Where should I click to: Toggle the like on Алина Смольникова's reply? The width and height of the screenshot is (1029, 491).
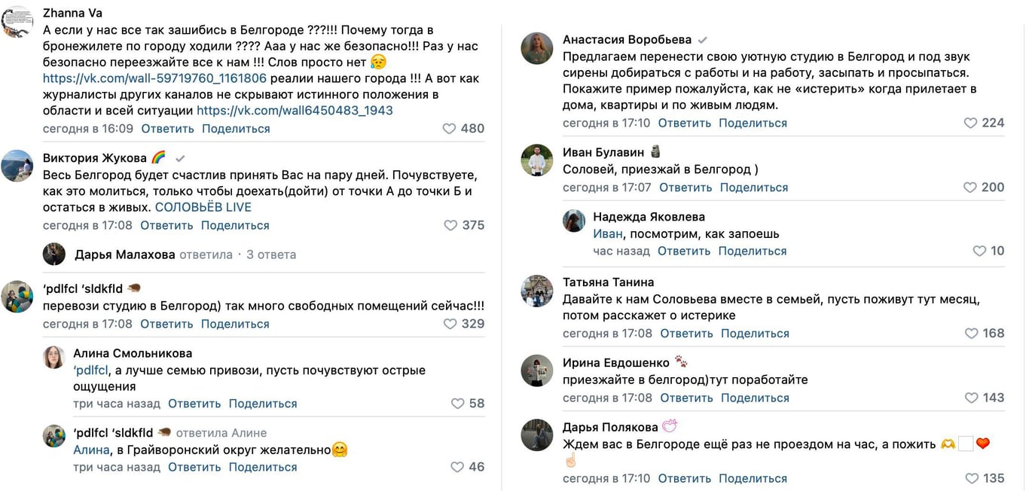tap(457, 403)
